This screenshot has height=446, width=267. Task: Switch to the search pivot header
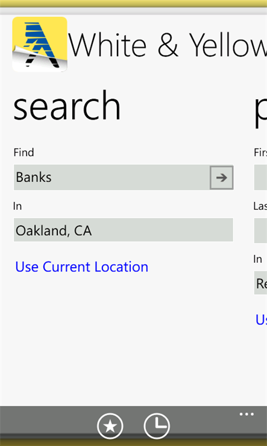(x=67, y=106)
